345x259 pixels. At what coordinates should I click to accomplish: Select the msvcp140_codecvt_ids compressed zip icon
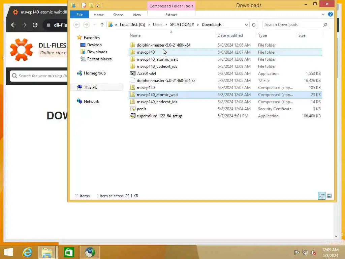(x=132, y=102)
